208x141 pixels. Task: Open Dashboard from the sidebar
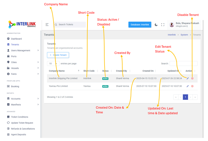coord(16,39)
